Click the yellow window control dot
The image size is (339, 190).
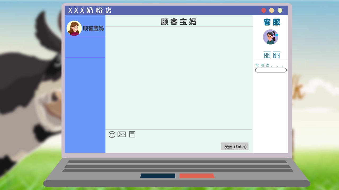[271, 10]
